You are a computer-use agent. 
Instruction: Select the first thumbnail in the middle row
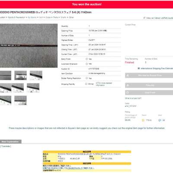[6, 88]
